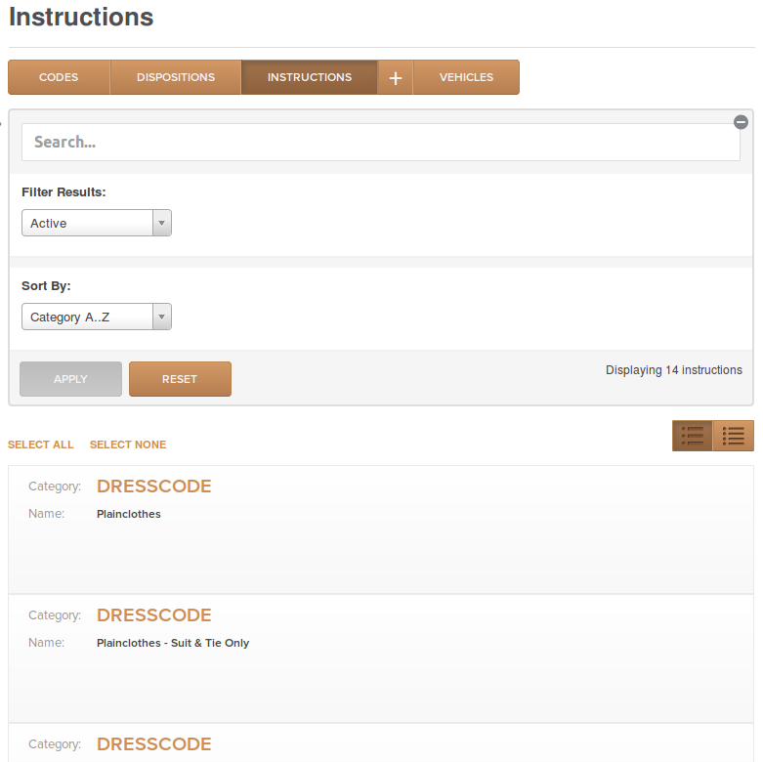Open the Filter Results Active dropdown

click(x=97, y=223)
